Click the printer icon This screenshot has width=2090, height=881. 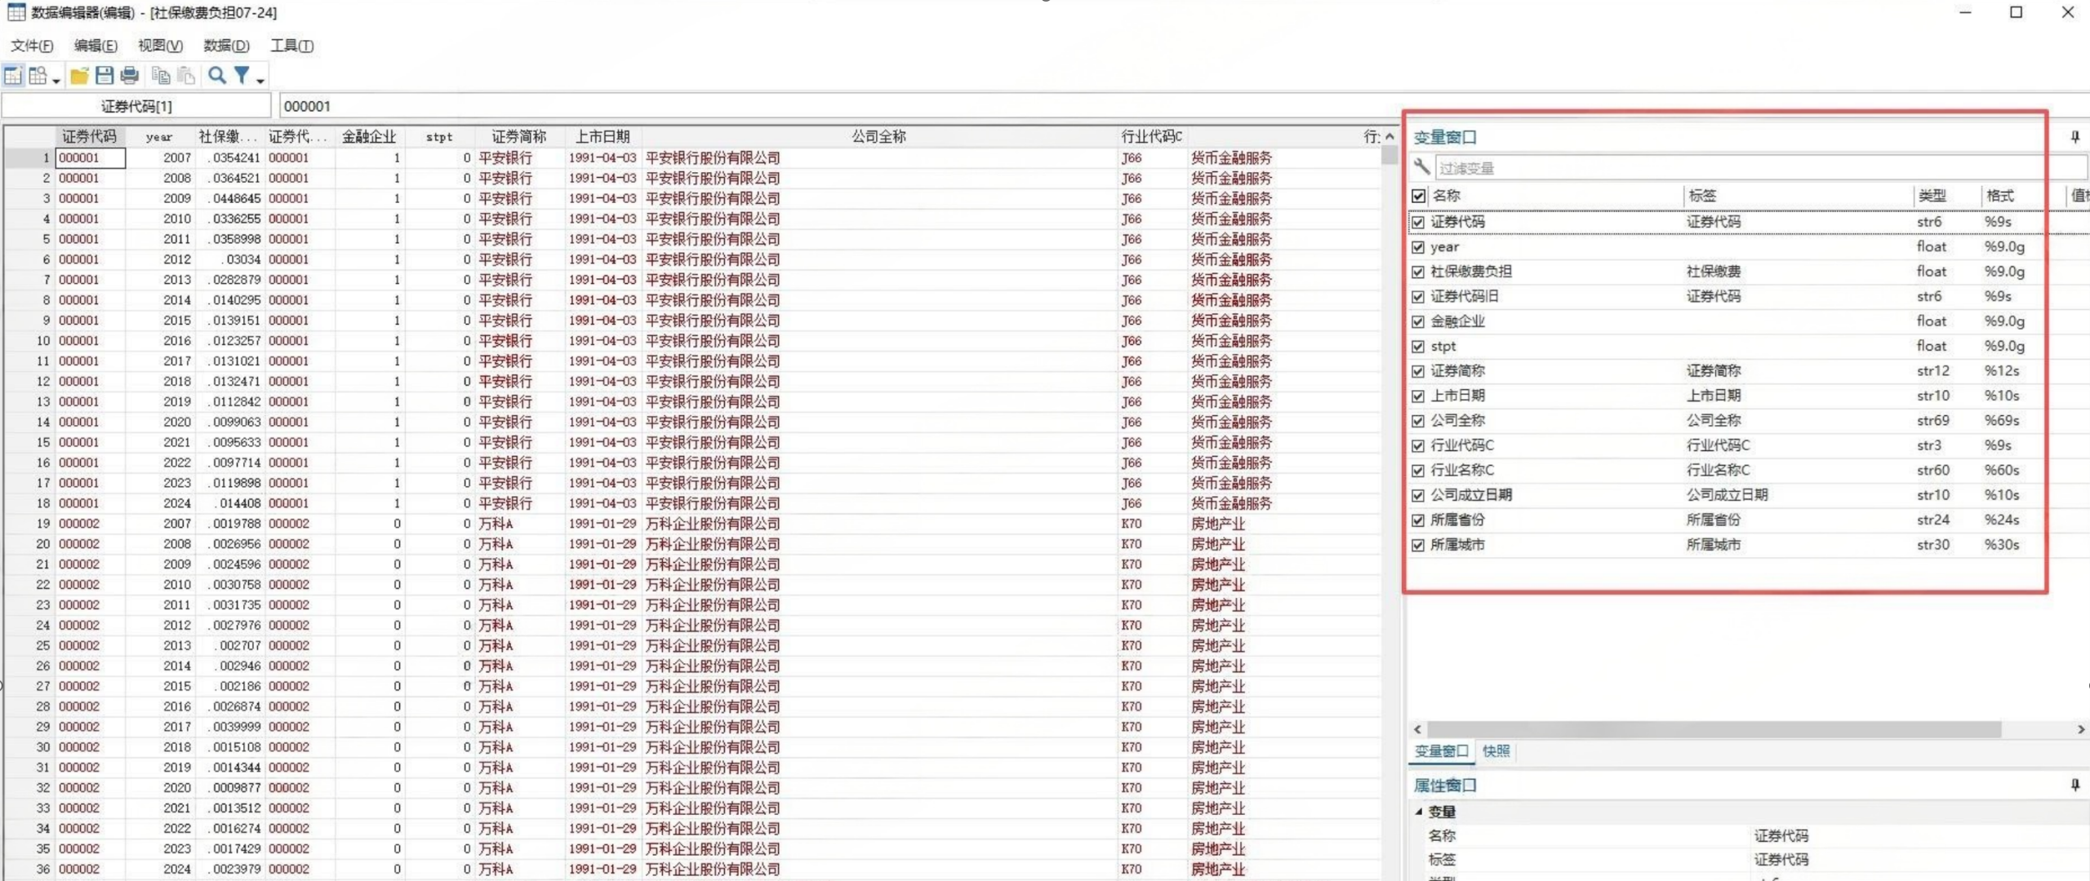click(130, 76)
